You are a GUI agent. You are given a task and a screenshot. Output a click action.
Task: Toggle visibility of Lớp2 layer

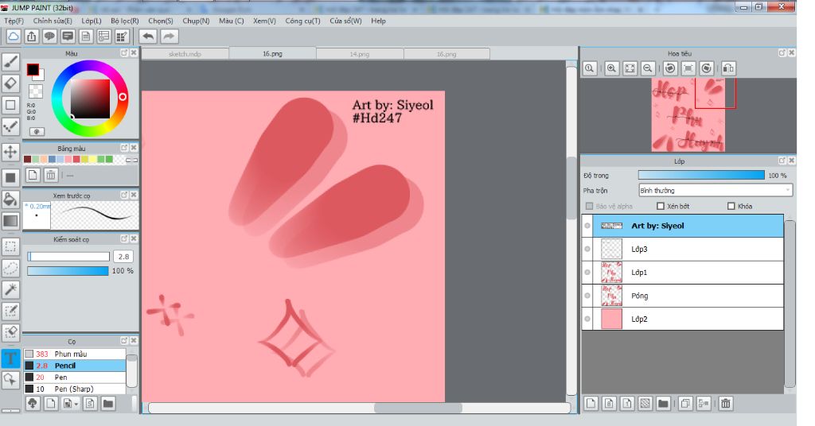[587, 319]
